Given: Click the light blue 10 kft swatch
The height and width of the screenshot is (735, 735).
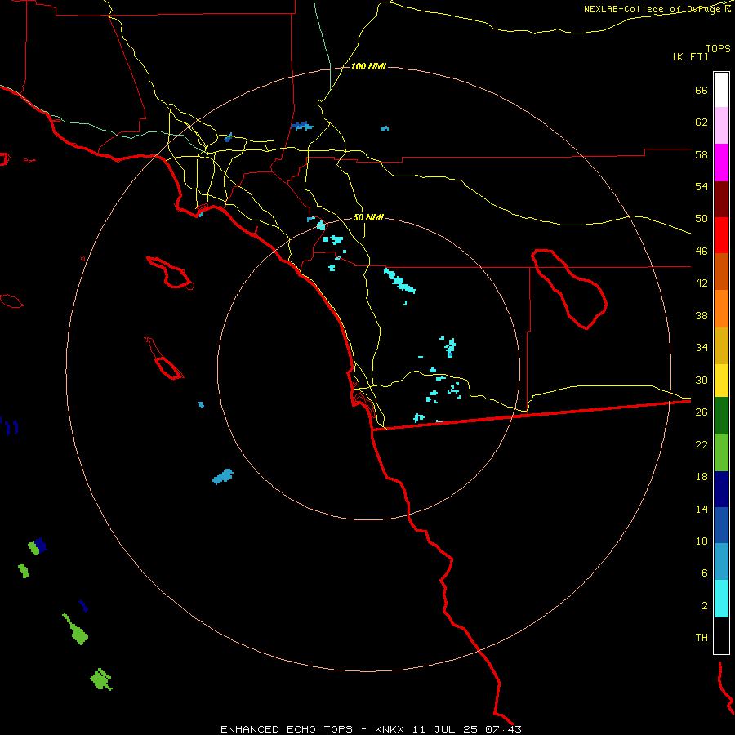Looking at the screenshot, I should (721, 562).
